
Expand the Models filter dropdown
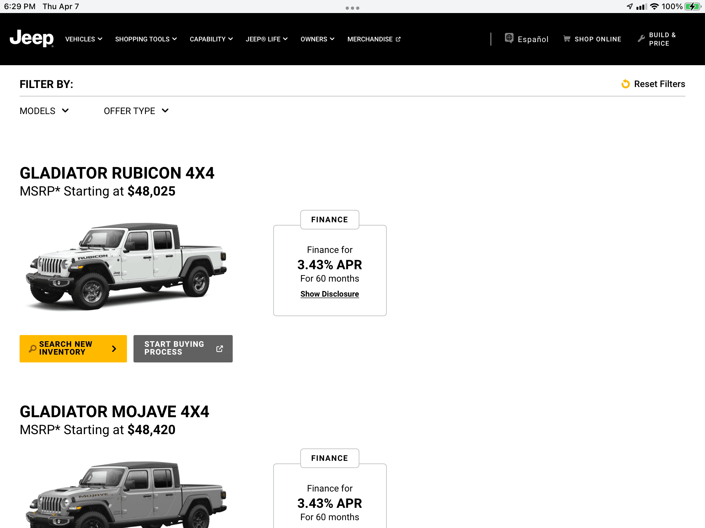coord(44,111)
